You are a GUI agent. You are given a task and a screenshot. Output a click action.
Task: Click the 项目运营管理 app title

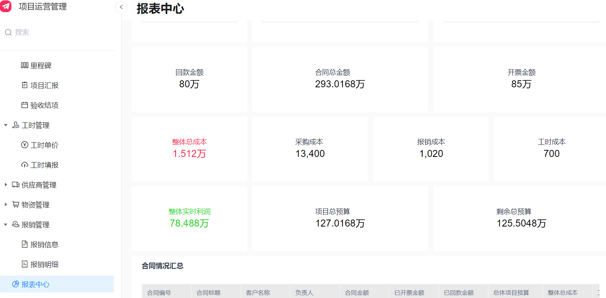[x=43, y=7]
